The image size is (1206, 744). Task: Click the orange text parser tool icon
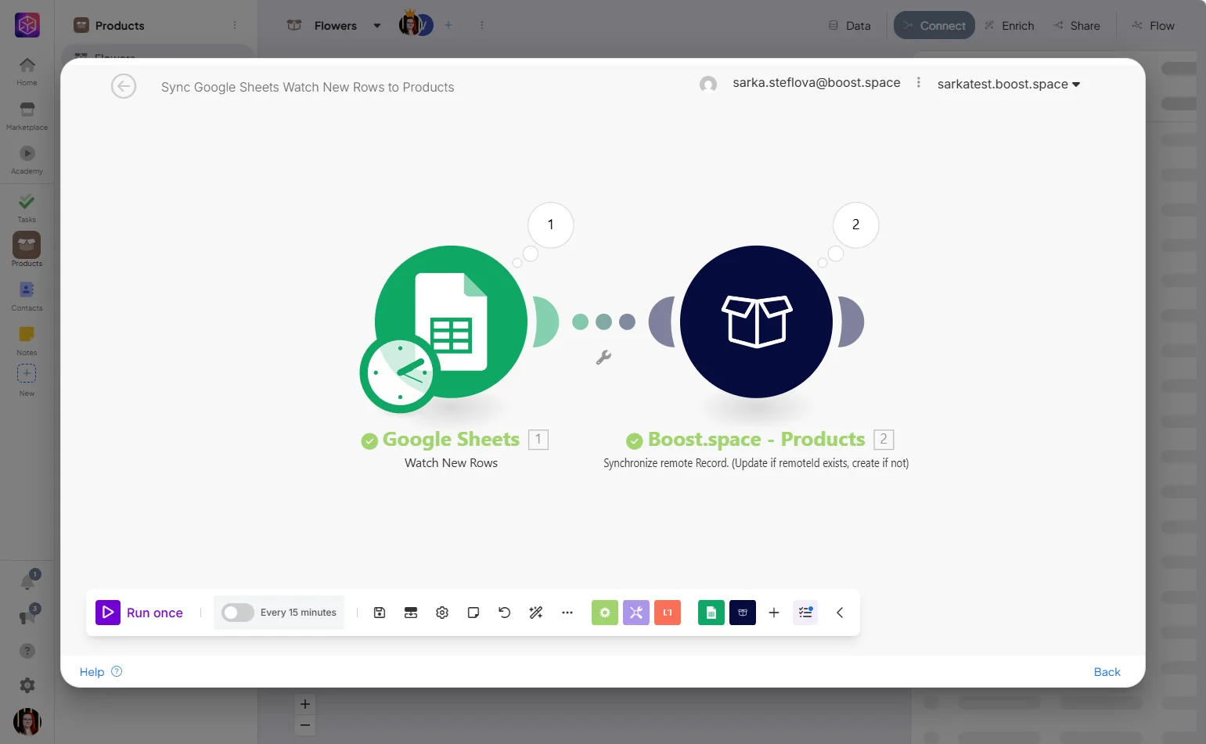coord(668,613)
